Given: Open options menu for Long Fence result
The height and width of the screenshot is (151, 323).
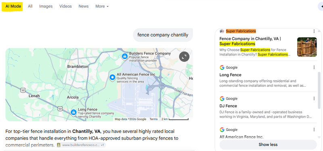Looking at the screenshot, I should [x=314, y=67].
